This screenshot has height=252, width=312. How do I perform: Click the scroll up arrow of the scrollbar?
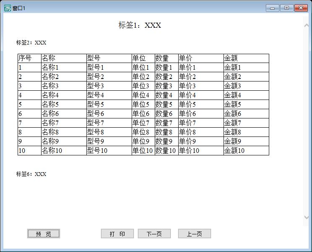(307, 25)
